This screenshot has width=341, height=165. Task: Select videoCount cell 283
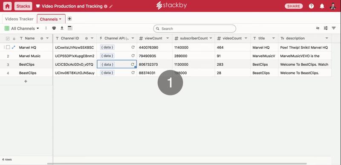click(x=233, y=64)
